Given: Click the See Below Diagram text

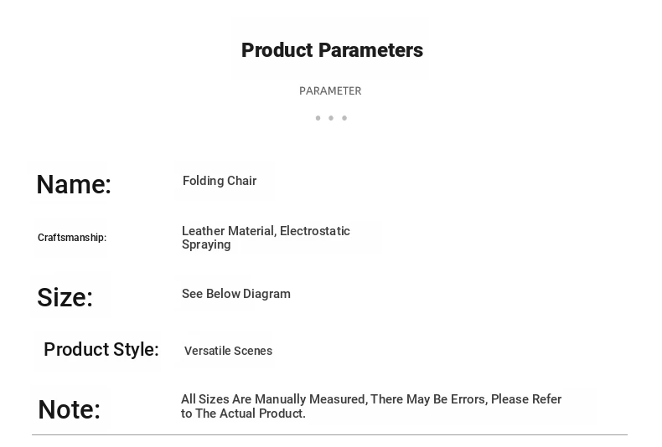Looking at the screenshot, I should (236, 294).
